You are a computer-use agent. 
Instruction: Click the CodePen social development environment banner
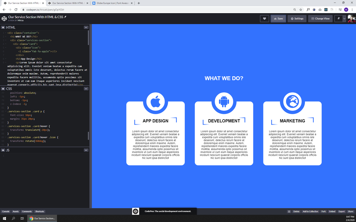coord(164,211)
